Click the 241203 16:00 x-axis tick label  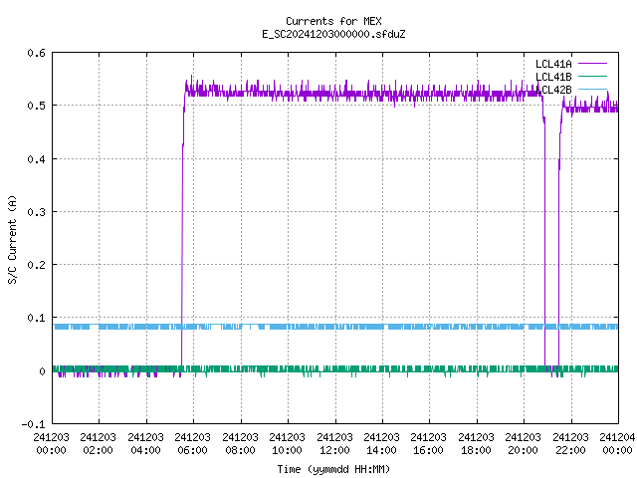(428, 444)
